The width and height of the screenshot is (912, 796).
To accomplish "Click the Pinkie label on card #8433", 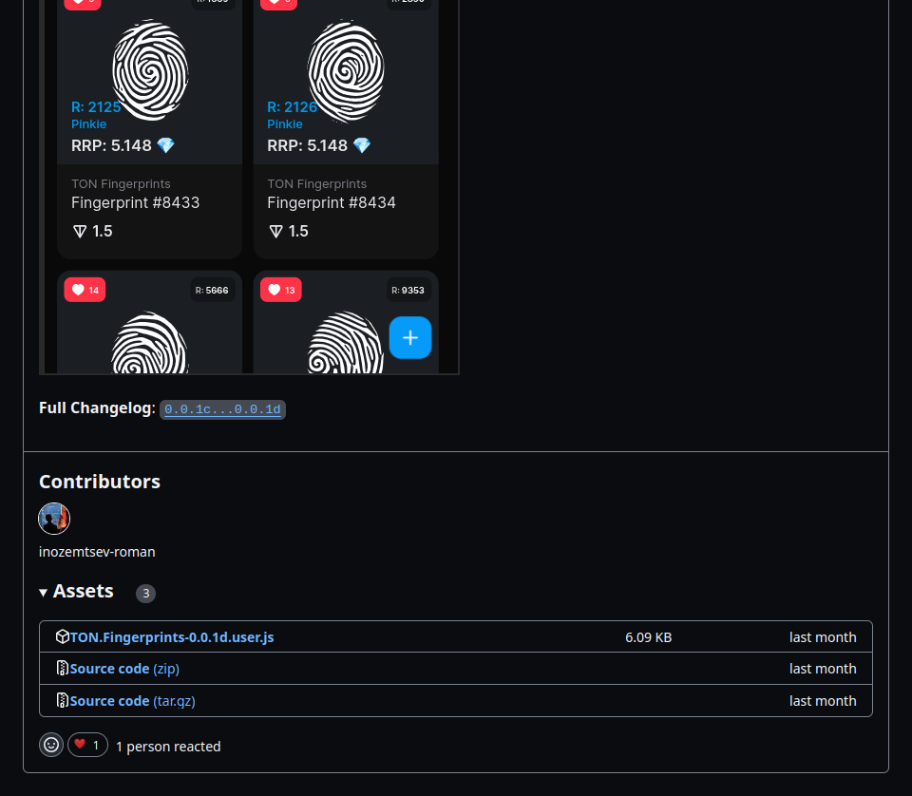I will click(89, 123).
